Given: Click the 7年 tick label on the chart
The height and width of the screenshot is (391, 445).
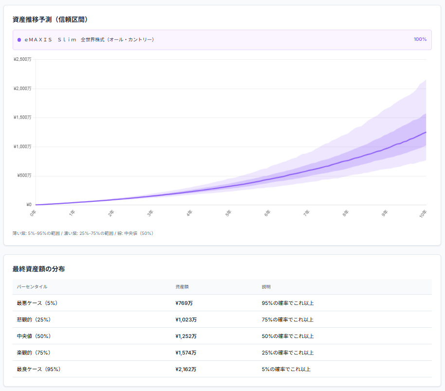Looking at the screenshot, I should tap(306, 213).
